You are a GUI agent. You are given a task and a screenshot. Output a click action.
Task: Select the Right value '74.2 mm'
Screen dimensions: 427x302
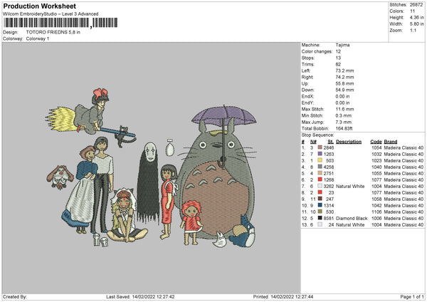tap(344, 77)
